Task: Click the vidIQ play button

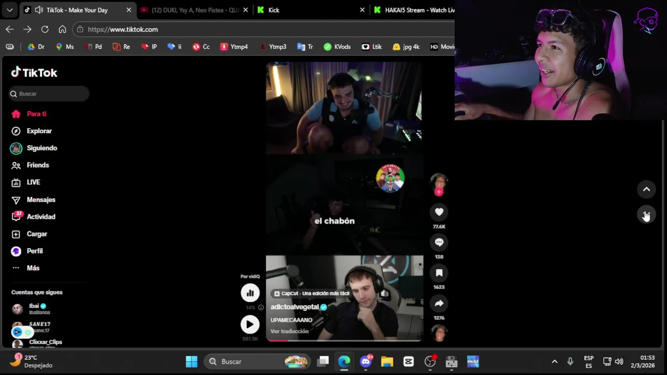Action: (x=250, y=324)
